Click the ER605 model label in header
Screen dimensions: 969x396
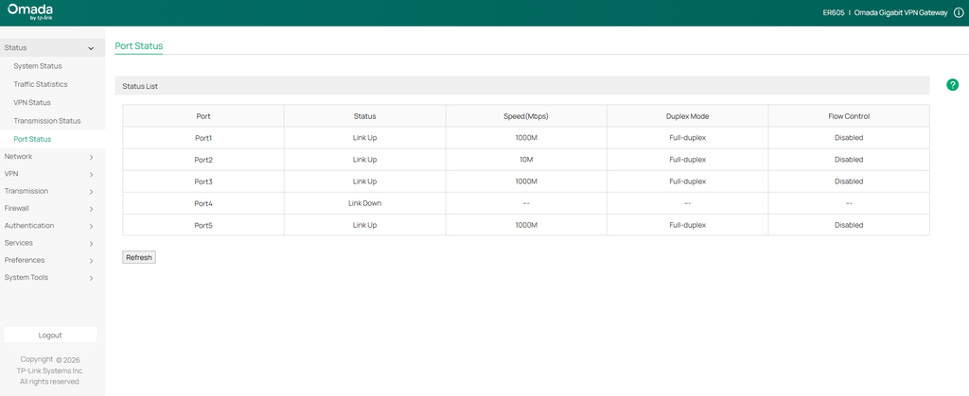pos(834,13)
